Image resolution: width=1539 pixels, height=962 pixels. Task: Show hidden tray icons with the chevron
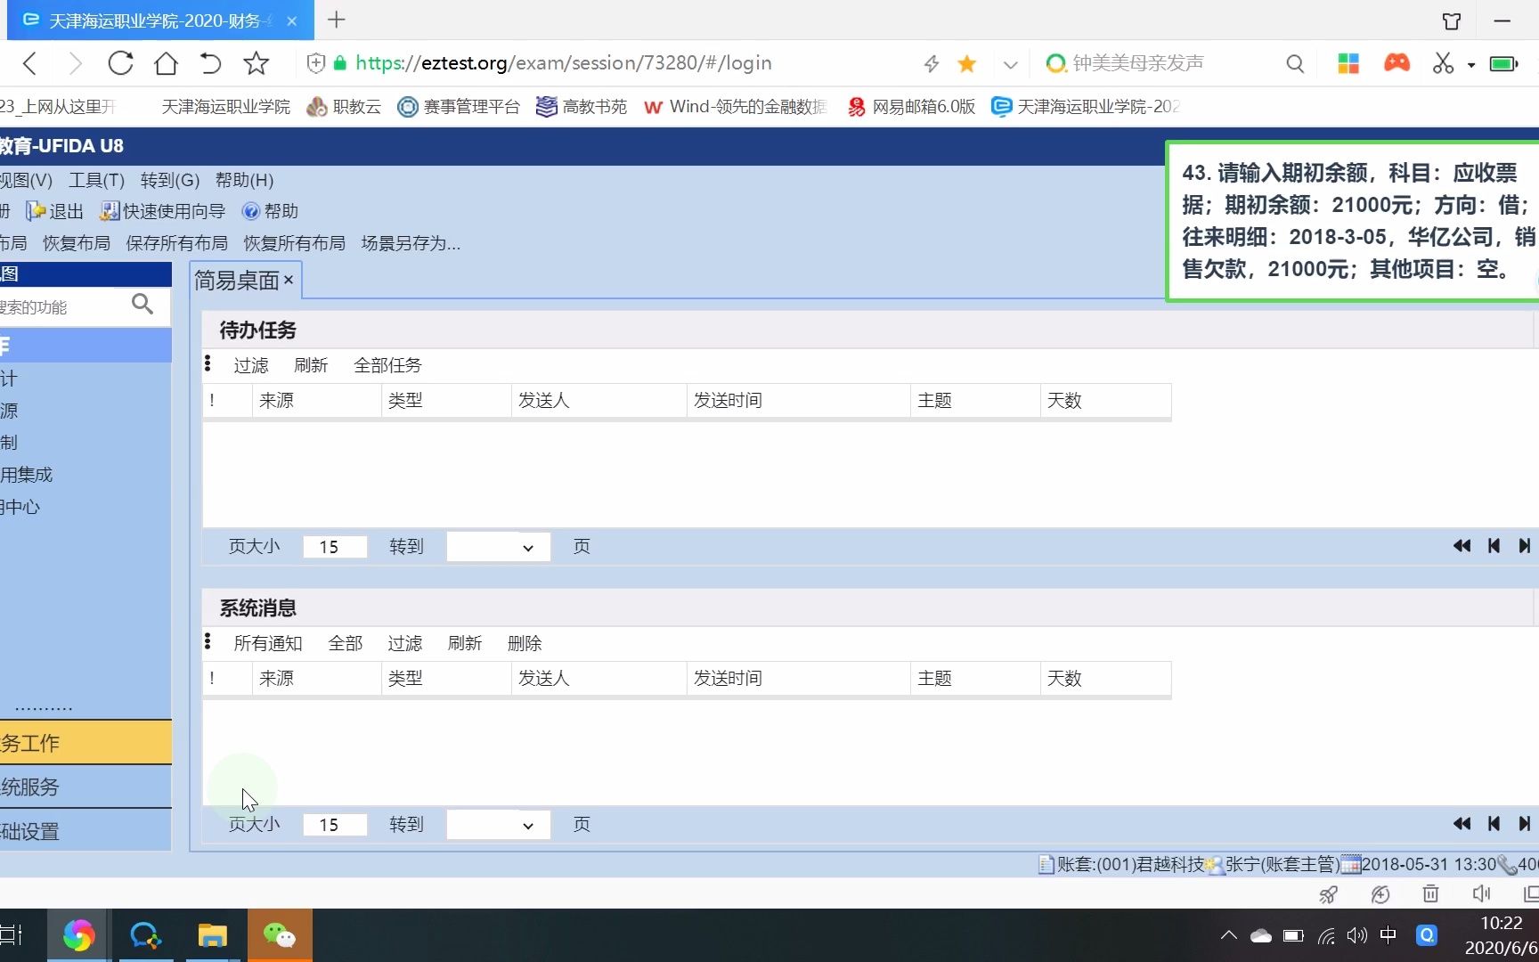tap(1229, 935)
